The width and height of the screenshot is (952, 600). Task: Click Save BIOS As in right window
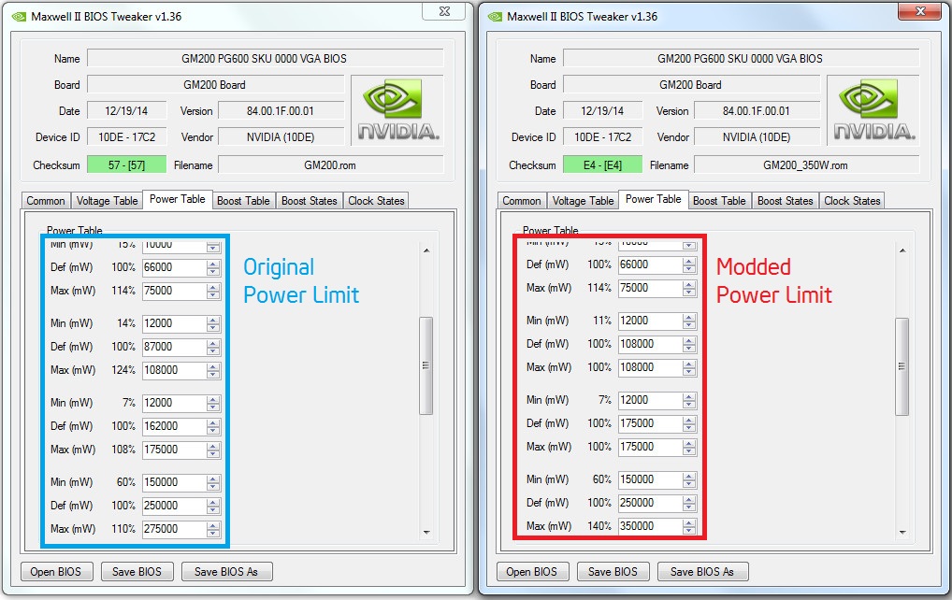[x=702, y=571]
